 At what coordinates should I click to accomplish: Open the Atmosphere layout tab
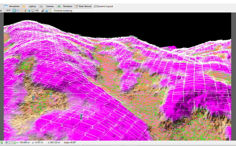click(x=13, y=6)
